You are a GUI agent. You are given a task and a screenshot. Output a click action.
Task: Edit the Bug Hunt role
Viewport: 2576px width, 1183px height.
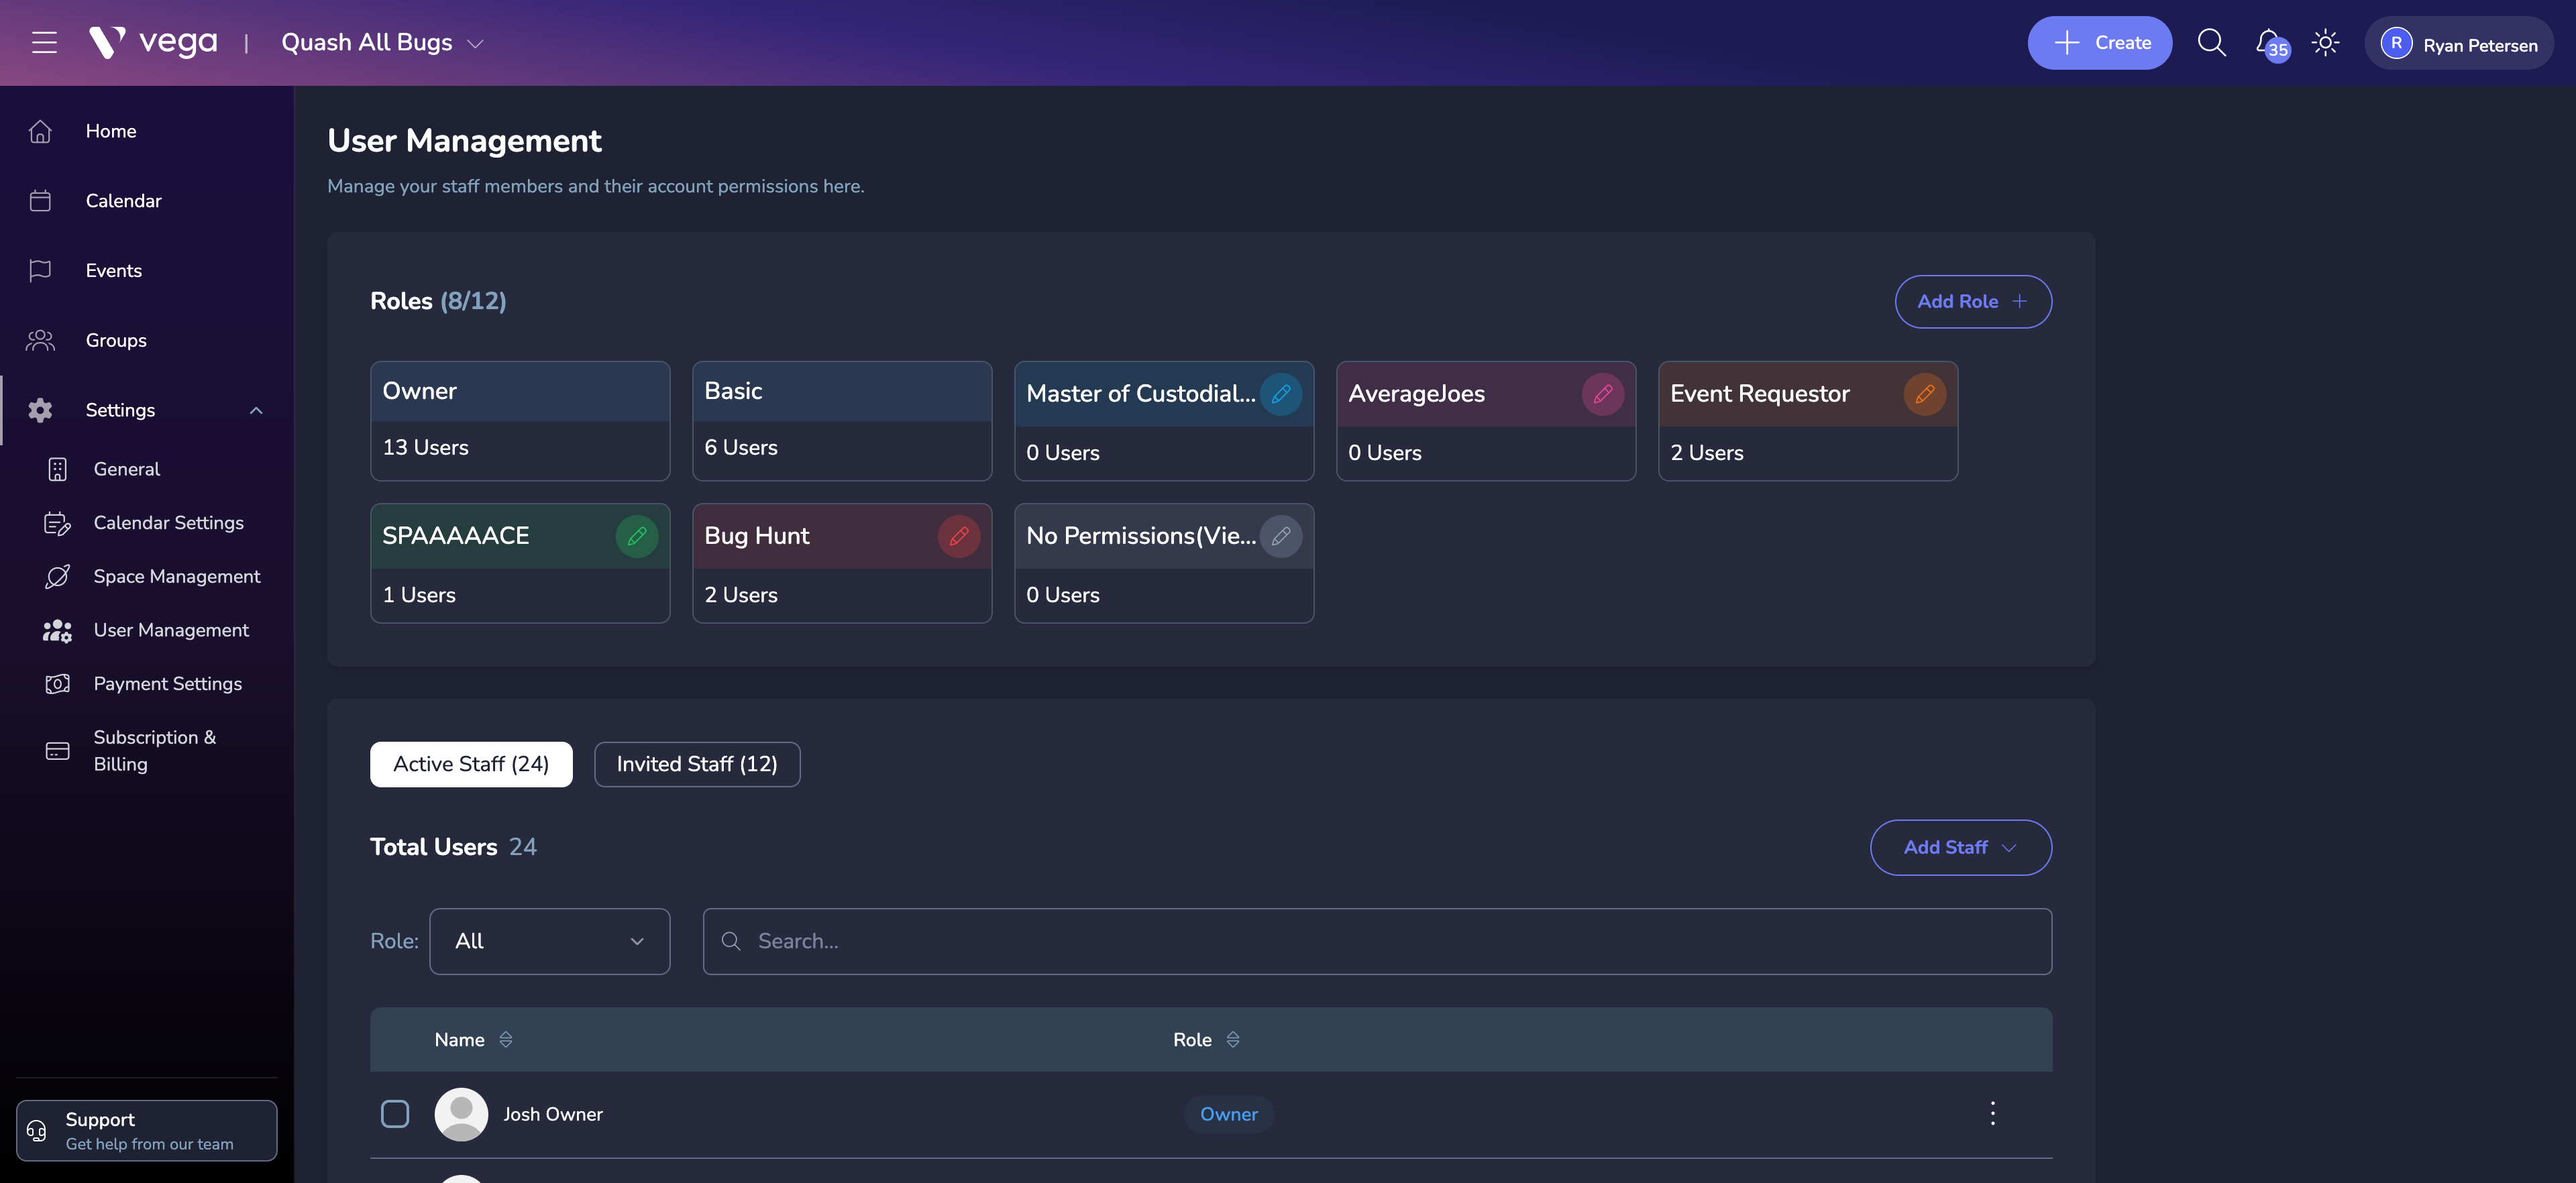point(959,536)
